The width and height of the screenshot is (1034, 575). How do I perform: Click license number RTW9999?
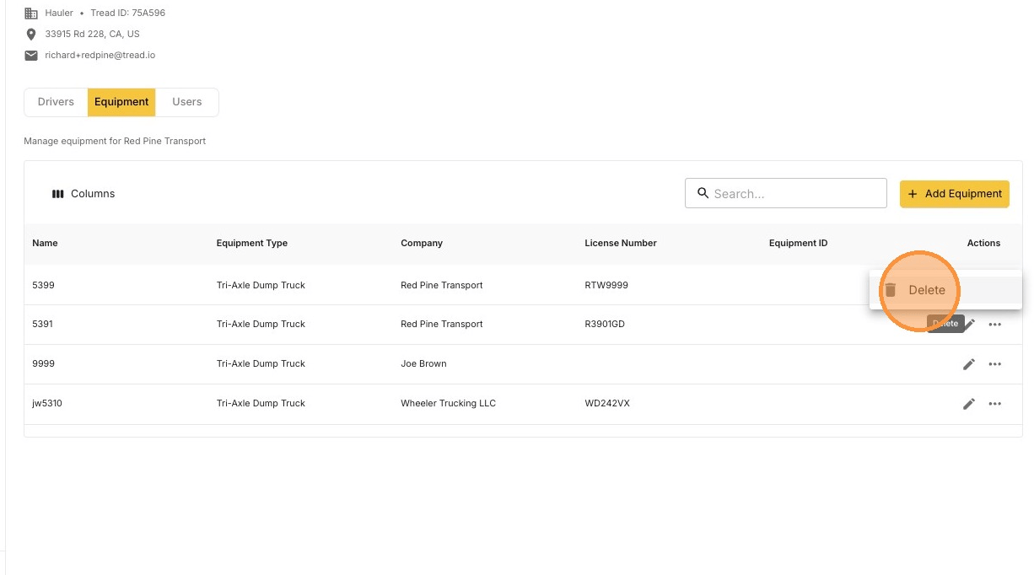pos(606,285)
